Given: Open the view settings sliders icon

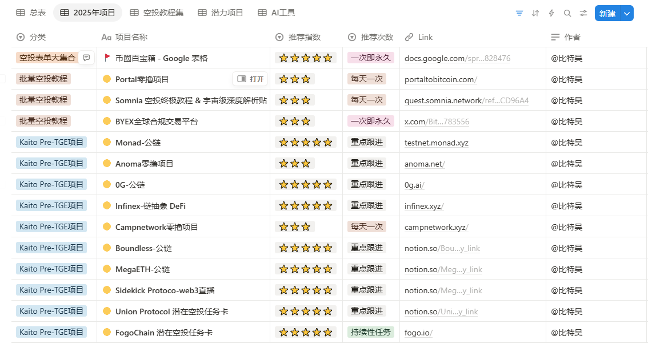Looking at the screenshot, I should 583,13.
